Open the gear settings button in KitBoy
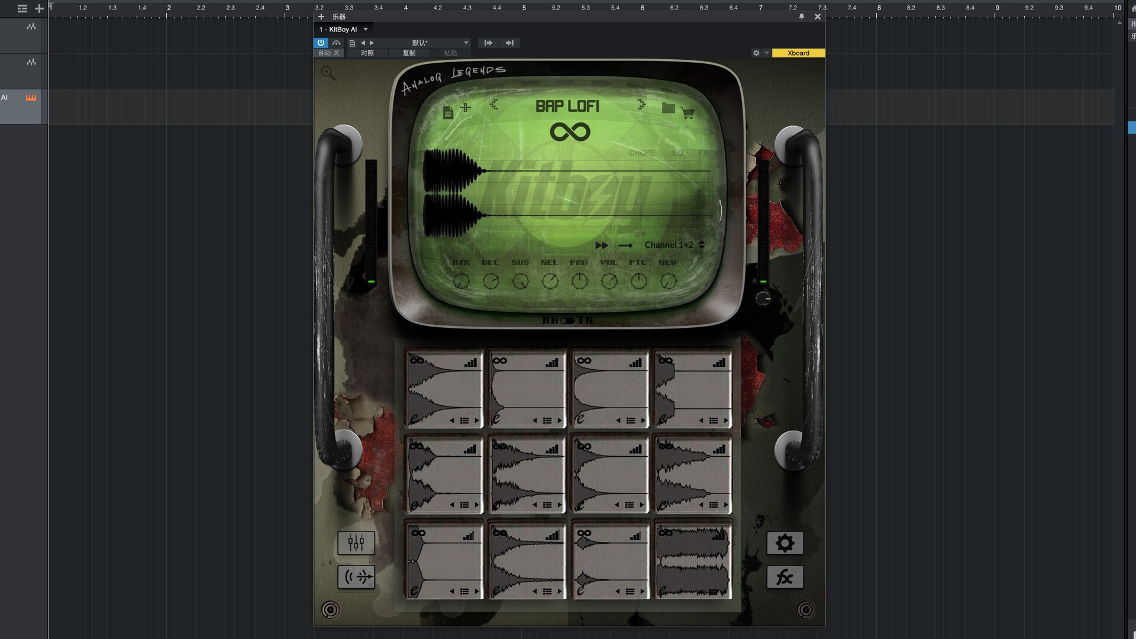 (x=785, y=543)
